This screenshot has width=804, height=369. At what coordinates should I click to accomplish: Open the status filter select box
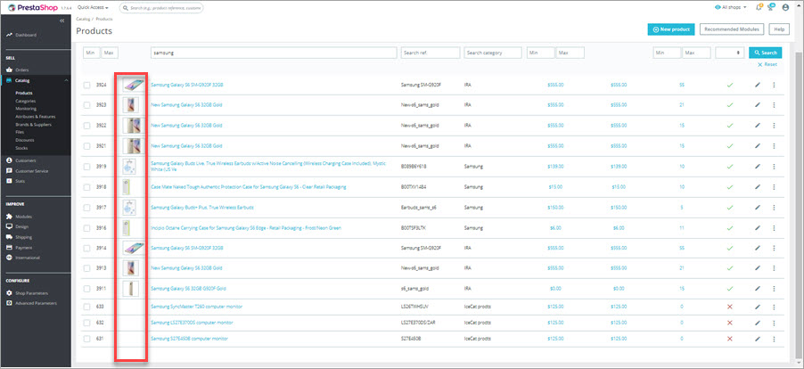(730, 53)
